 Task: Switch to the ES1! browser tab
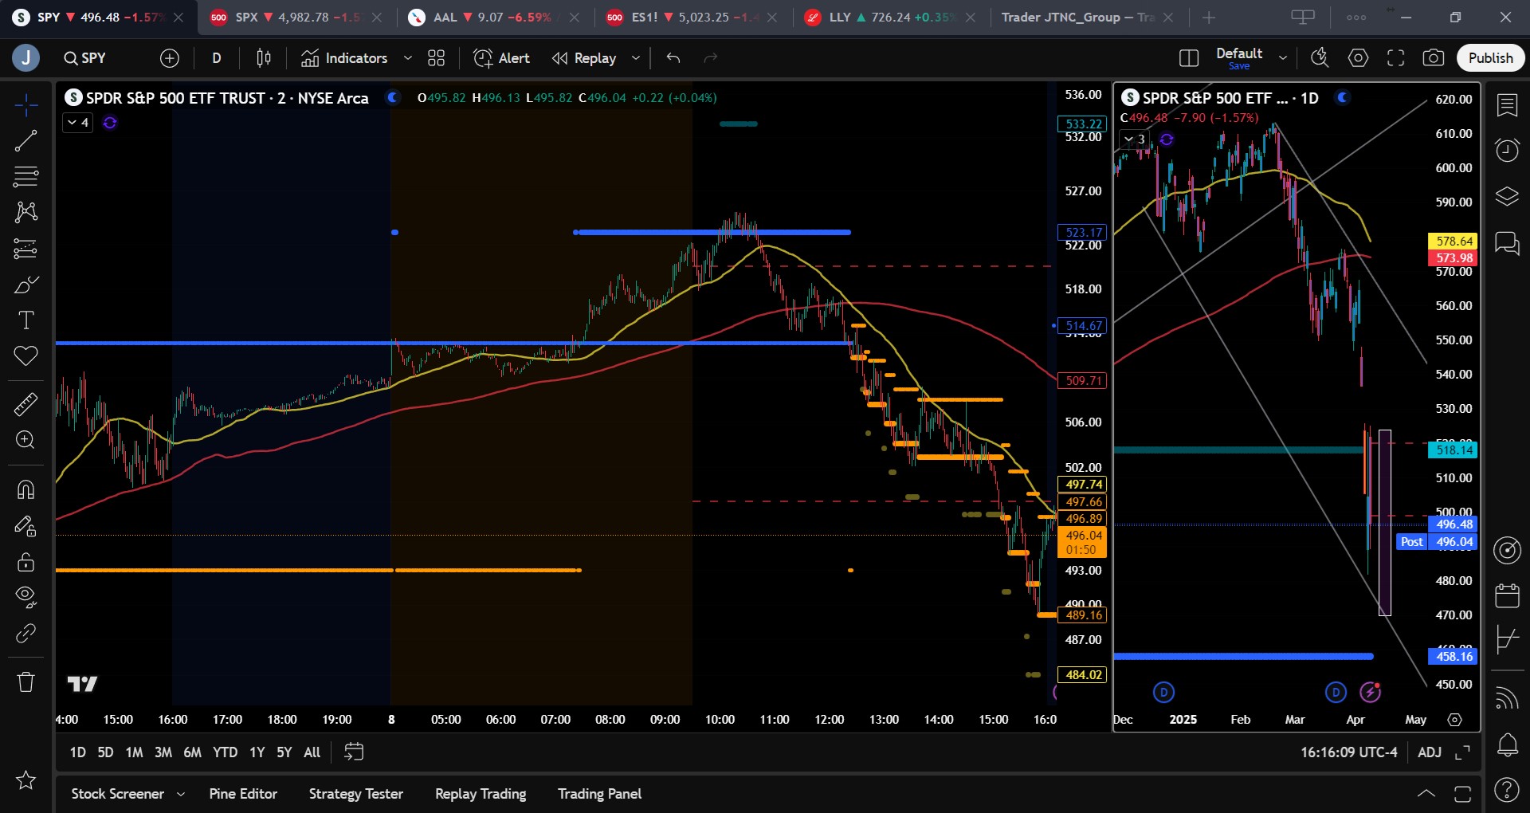pyautogui.click(x=692, y=18)
